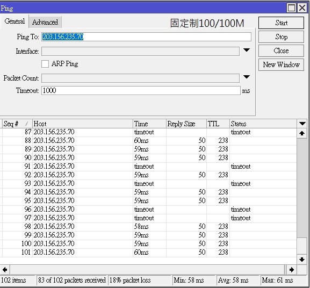Open a New Window
Image resolution: width=310 pixels, height=288 pixels.
(x=281, y=64)
